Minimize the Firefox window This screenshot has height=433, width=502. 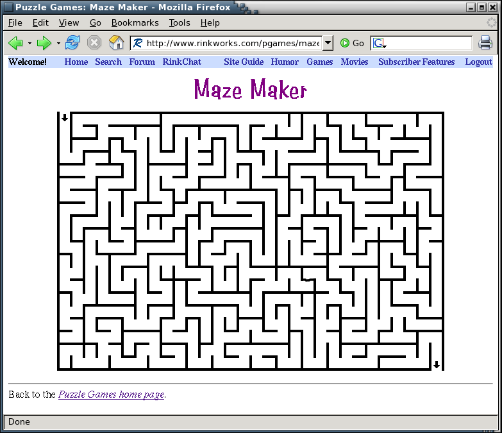pyautogui.click(x=471, y=7)
